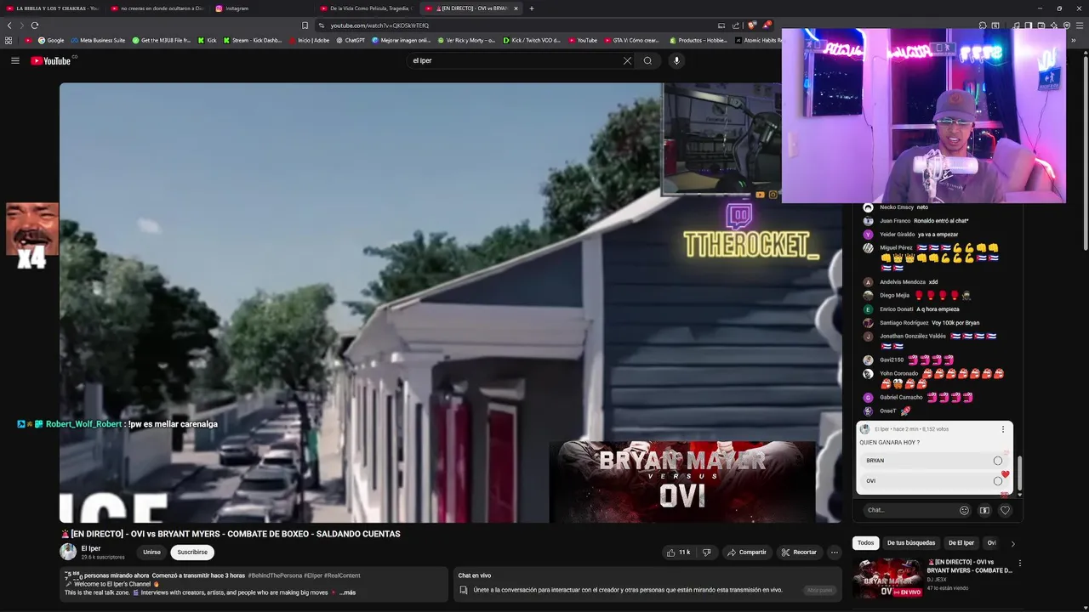Image resolution: width=1089 pixels, height=612 pixels.
Task: Like the video showing 11 k likes
Action: [x=679, y=552]
